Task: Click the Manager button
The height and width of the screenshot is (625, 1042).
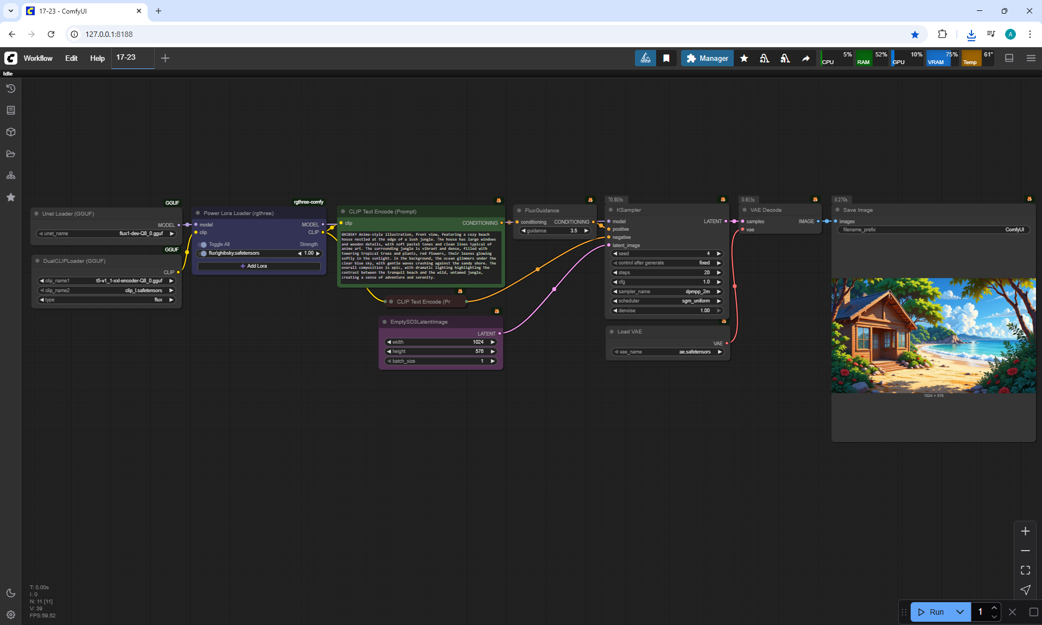Action: pos(707,58)
